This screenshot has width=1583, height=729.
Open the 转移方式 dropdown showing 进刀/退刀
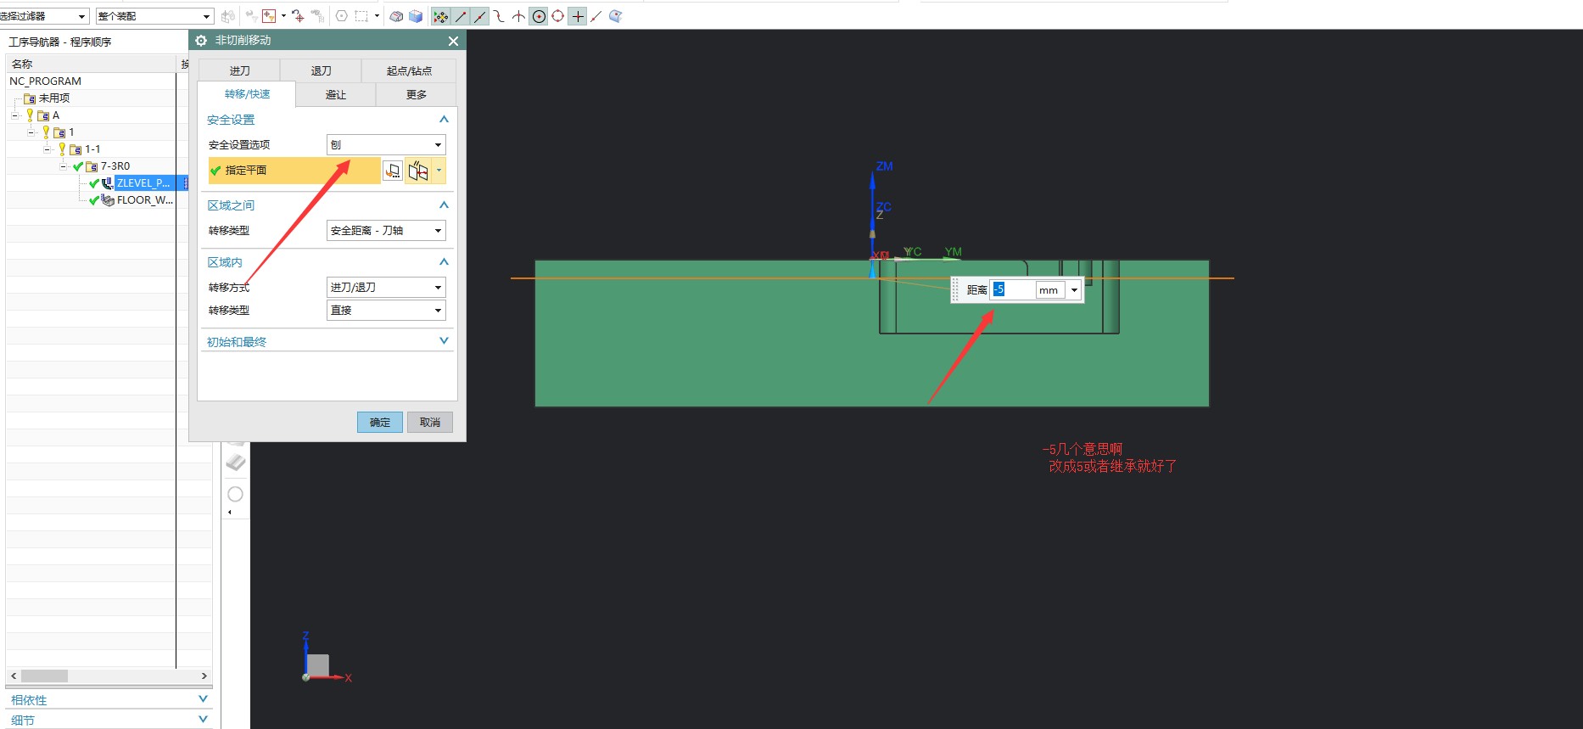click(x=386, y=288)
